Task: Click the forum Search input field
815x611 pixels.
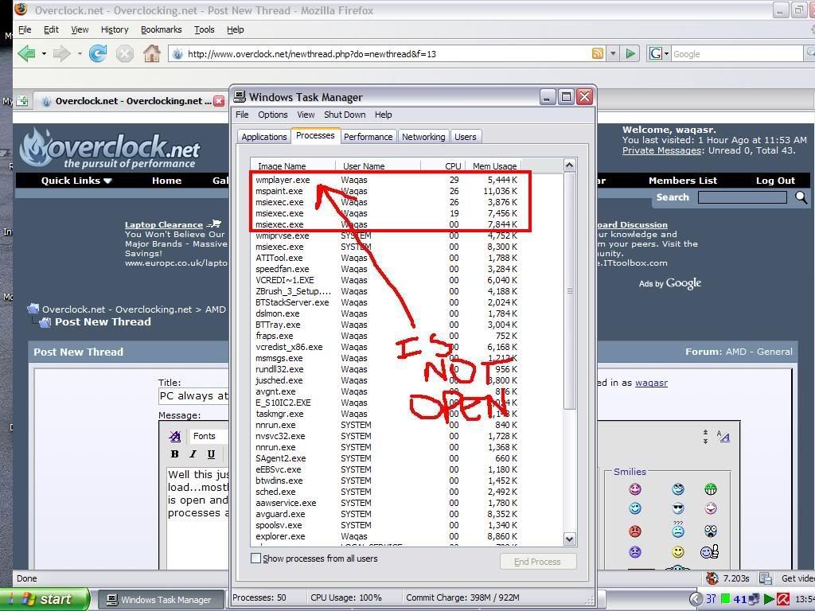Action: tap(743, 197)
